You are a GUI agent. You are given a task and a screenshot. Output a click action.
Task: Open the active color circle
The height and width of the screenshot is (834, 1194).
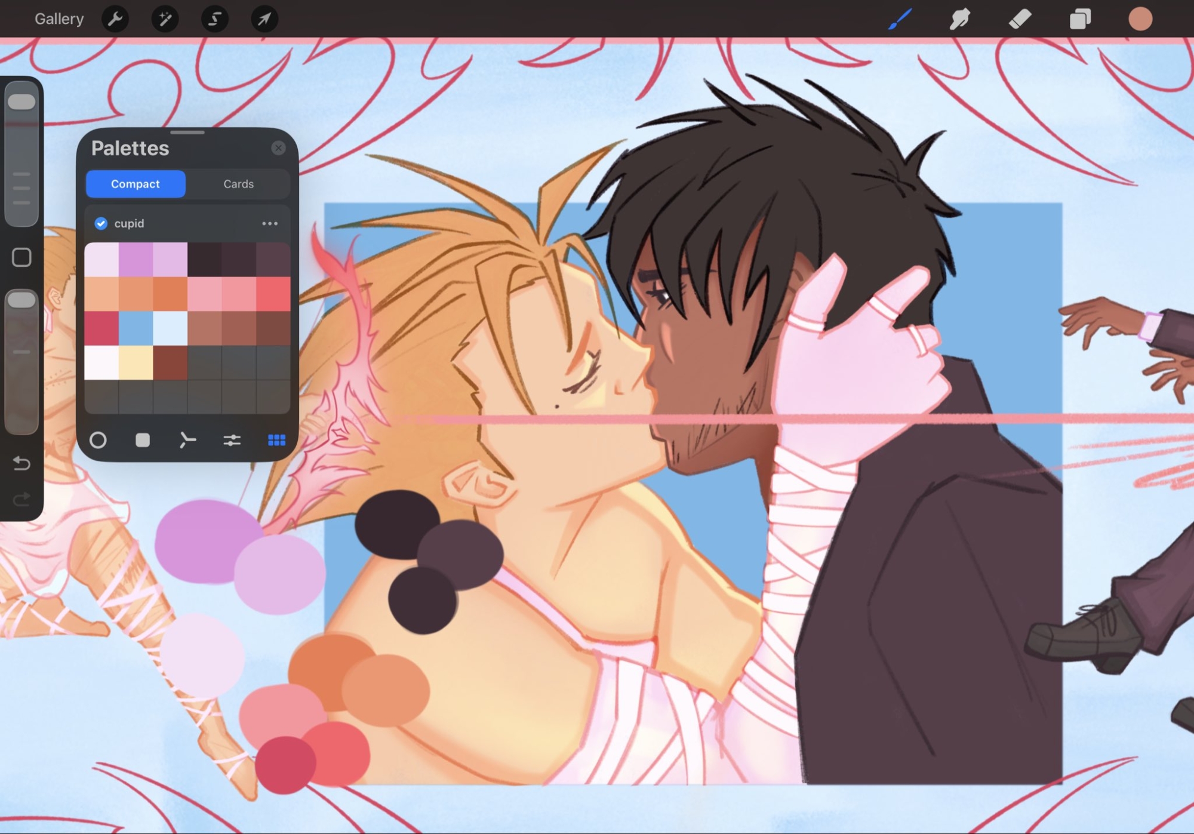pyautogui.click(x=1140, y=19)
